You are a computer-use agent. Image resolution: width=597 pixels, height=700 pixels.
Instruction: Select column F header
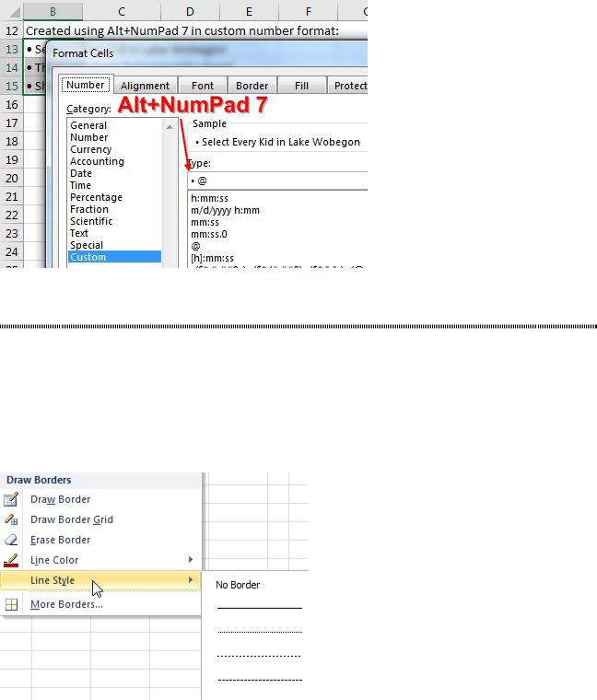[x=308, y=11]
